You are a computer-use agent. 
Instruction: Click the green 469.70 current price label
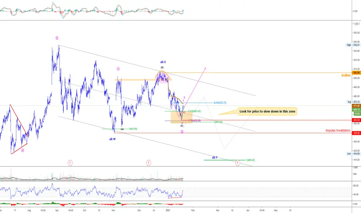point(356,110)
